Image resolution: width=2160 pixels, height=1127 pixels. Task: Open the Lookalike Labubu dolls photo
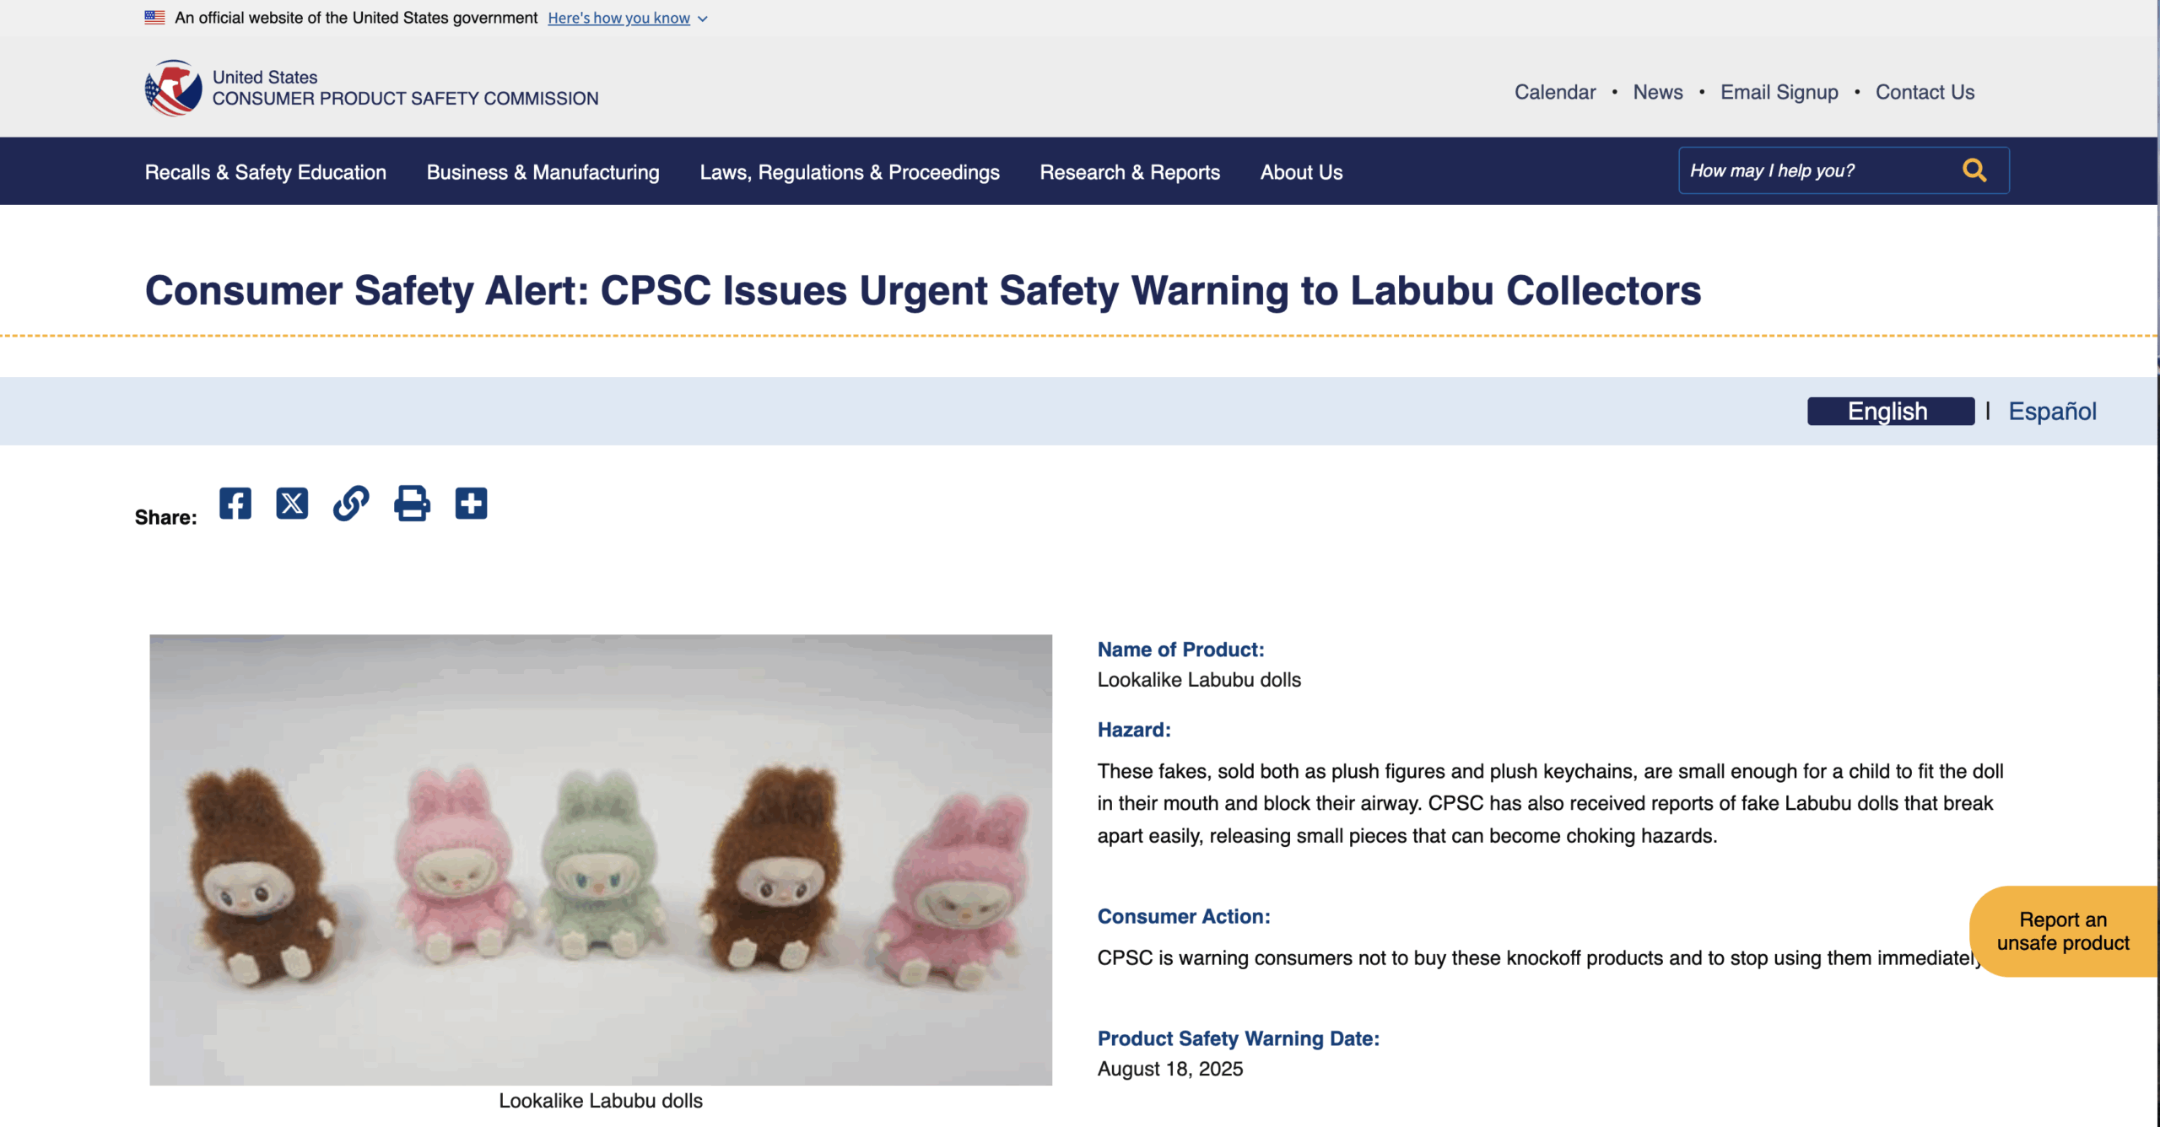click(601, 860)
